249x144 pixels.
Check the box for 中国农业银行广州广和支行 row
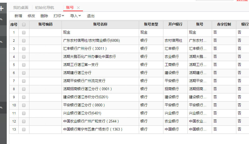[x=24, y=121]
